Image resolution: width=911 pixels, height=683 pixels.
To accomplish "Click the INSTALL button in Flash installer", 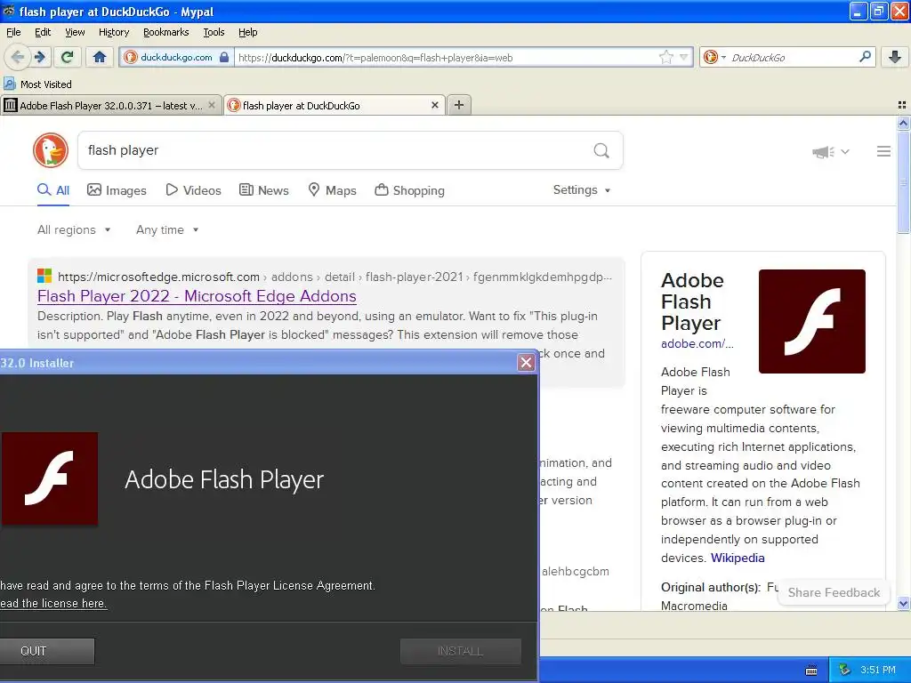I will tap(460, 651).
